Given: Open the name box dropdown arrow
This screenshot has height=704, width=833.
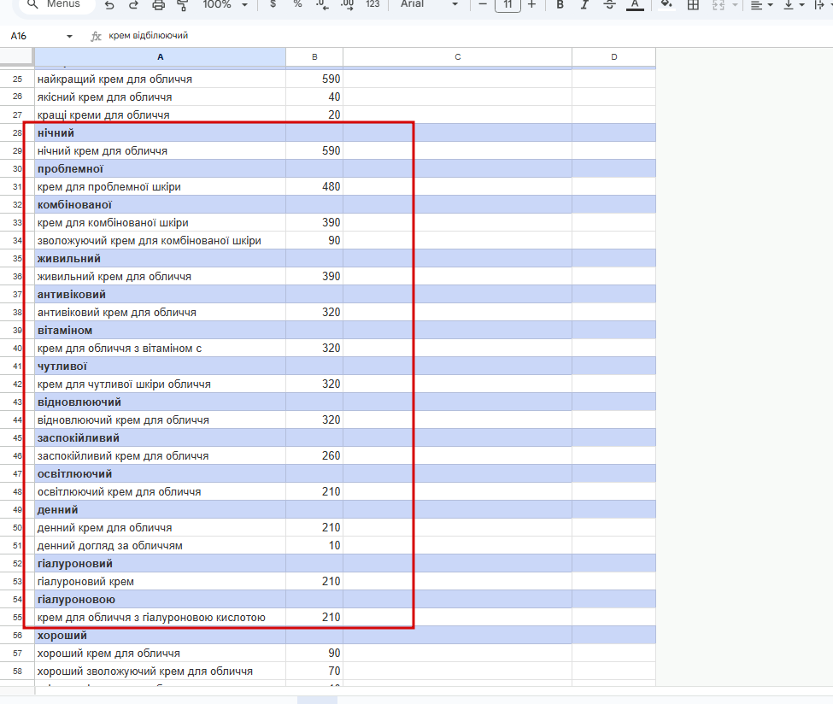Looking at the screenshot, I should click(x=69, y=36).
